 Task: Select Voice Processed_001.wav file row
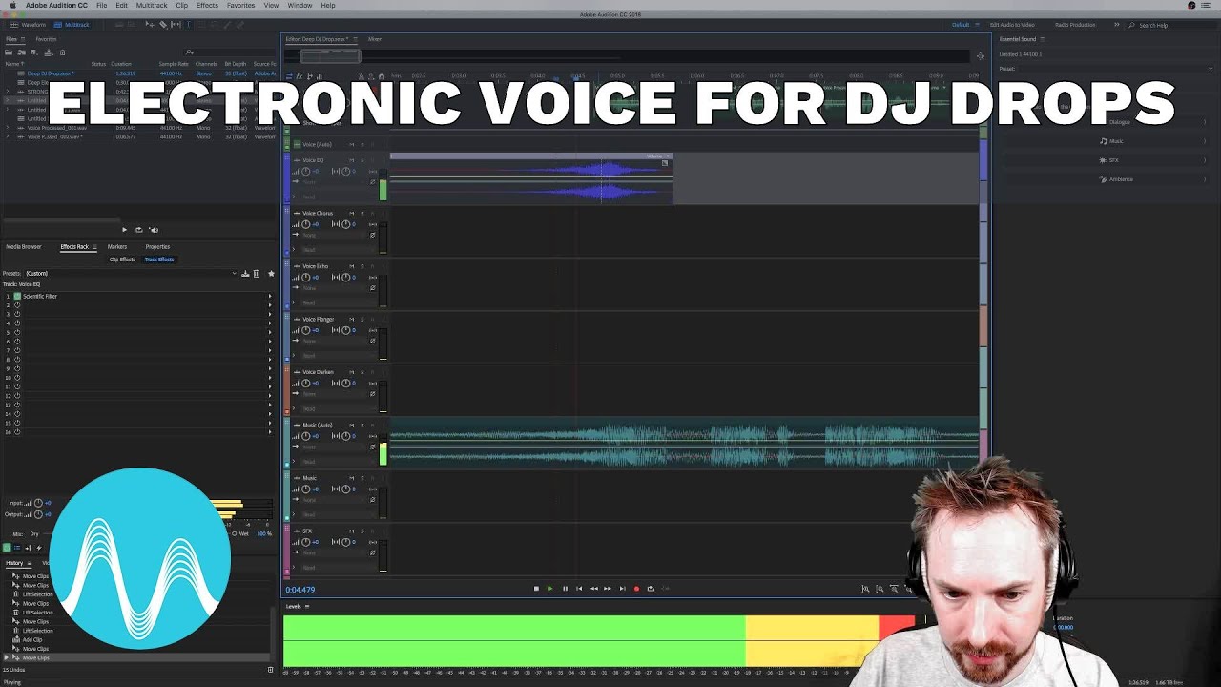[140, 128]
